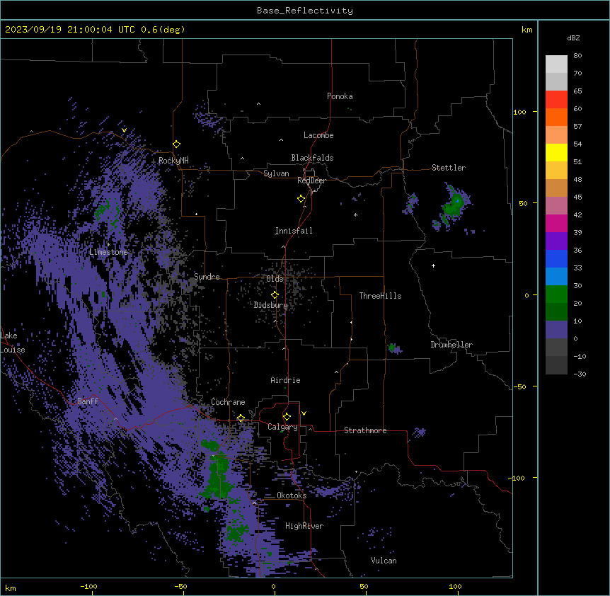610x596 pixels.
Task: Click the -100 tick on the right vertical axis
Action: (517, 478)
